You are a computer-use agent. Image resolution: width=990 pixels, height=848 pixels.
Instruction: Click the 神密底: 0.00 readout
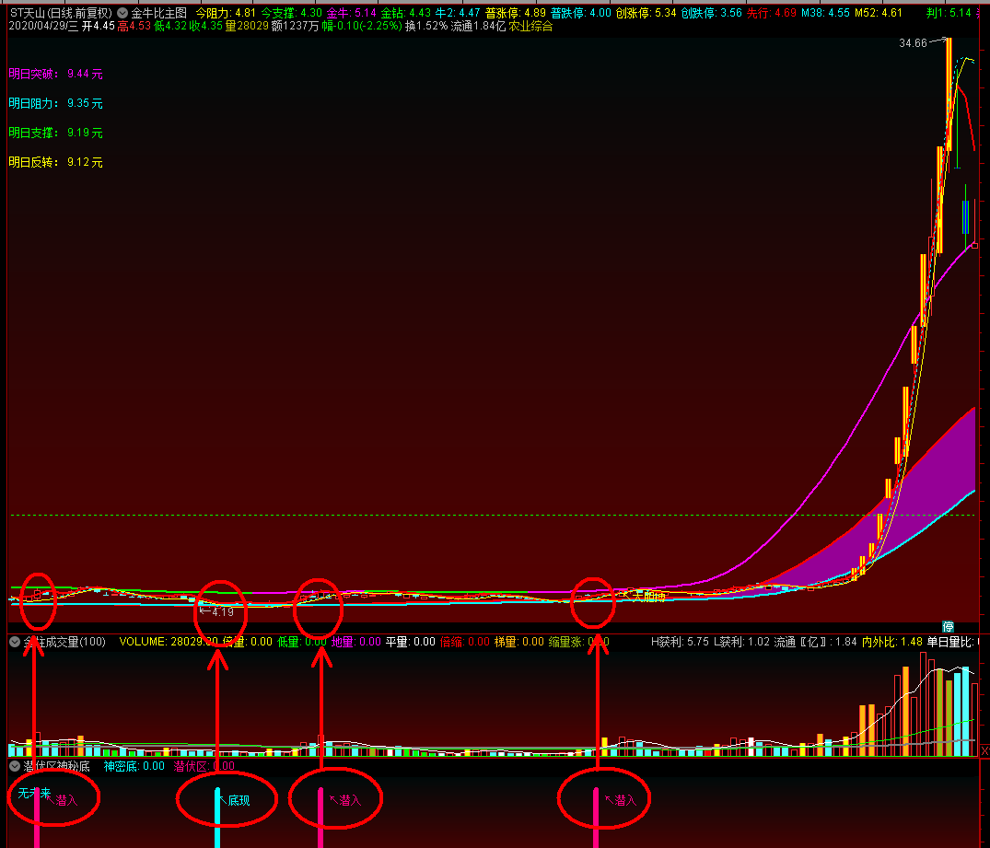coord(134,766)
